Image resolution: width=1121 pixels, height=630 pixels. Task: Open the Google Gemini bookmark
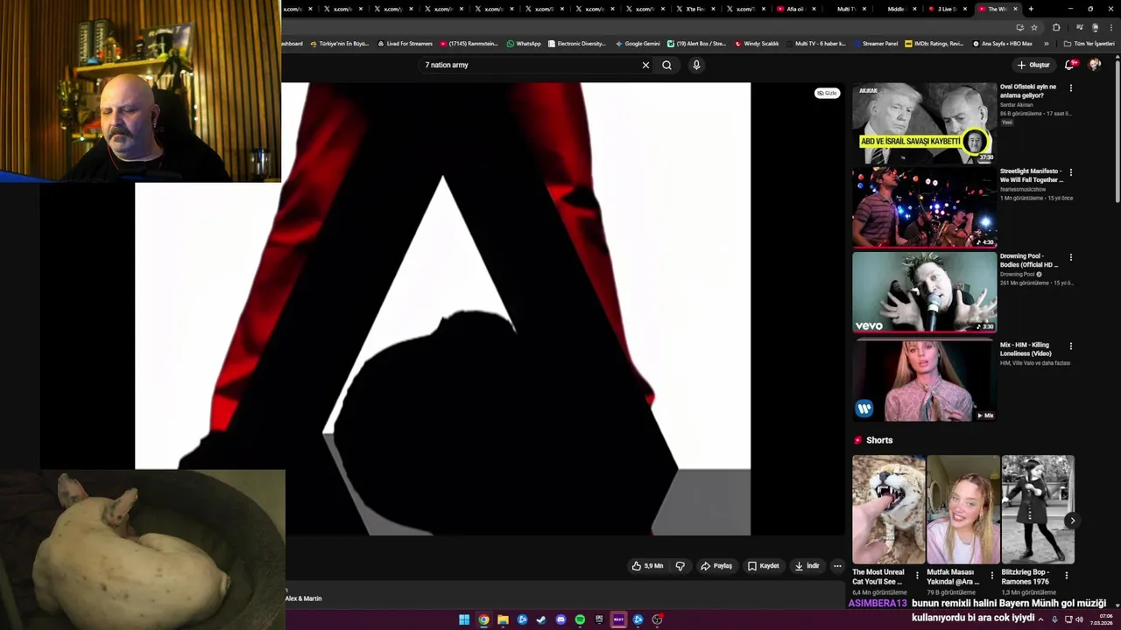click(x=638, y=44)
